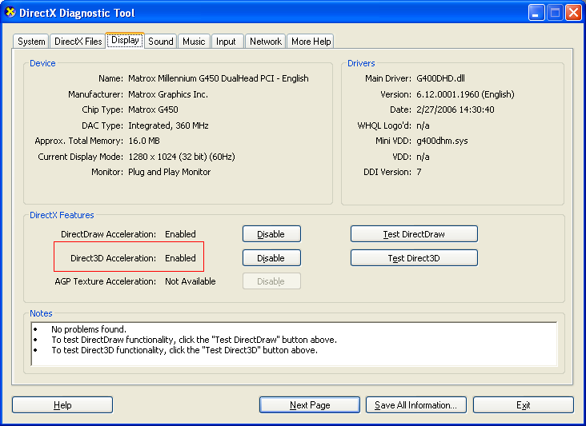Viewport: 586px width, 426px height.
Task: View the More Help tab
Action: 311,42
